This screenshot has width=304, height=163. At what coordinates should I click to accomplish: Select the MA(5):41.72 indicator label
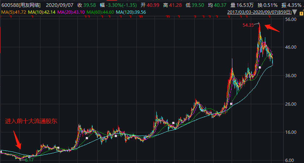[x=14, y=12]
